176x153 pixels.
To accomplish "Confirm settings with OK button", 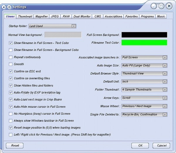I will click(x=140, y=145).
